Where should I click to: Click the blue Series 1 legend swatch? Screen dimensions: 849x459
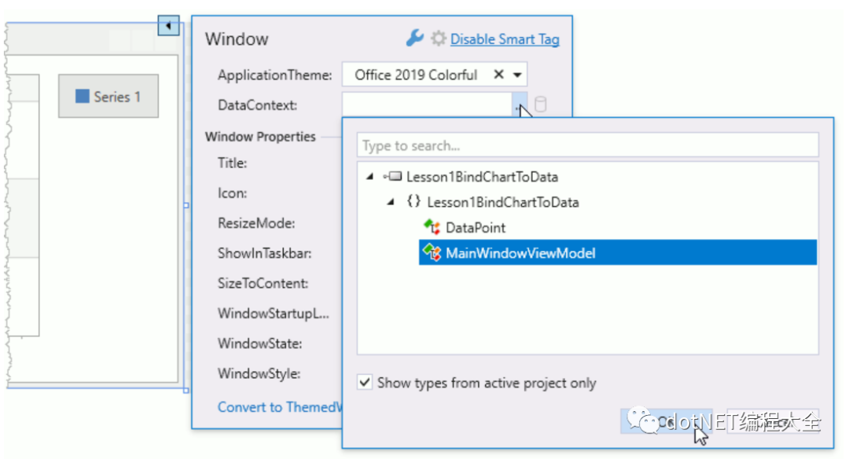pyautogui.click(x=82, y=96)
